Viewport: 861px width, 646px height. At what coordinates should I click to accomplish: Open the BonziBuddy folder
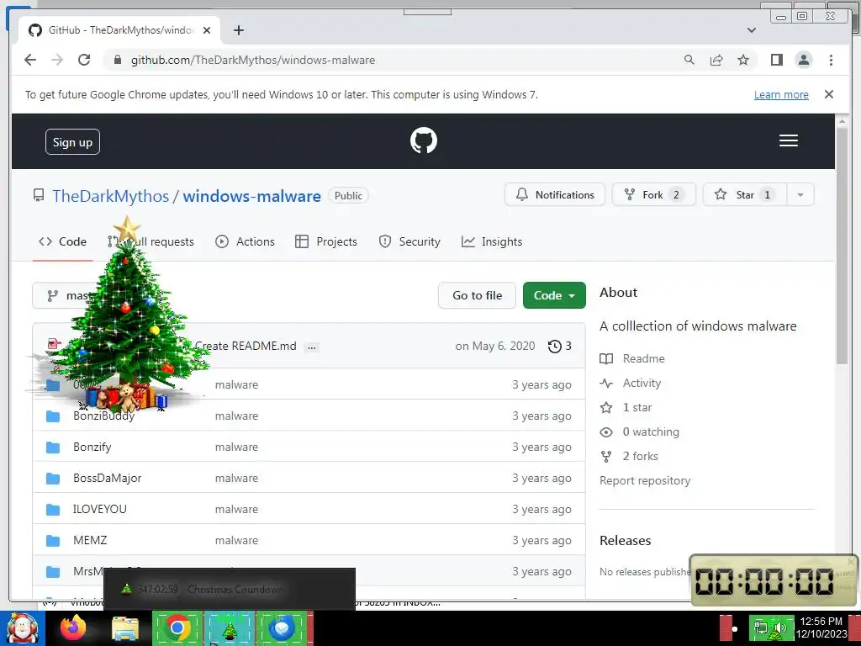click(x=103, y=416)
